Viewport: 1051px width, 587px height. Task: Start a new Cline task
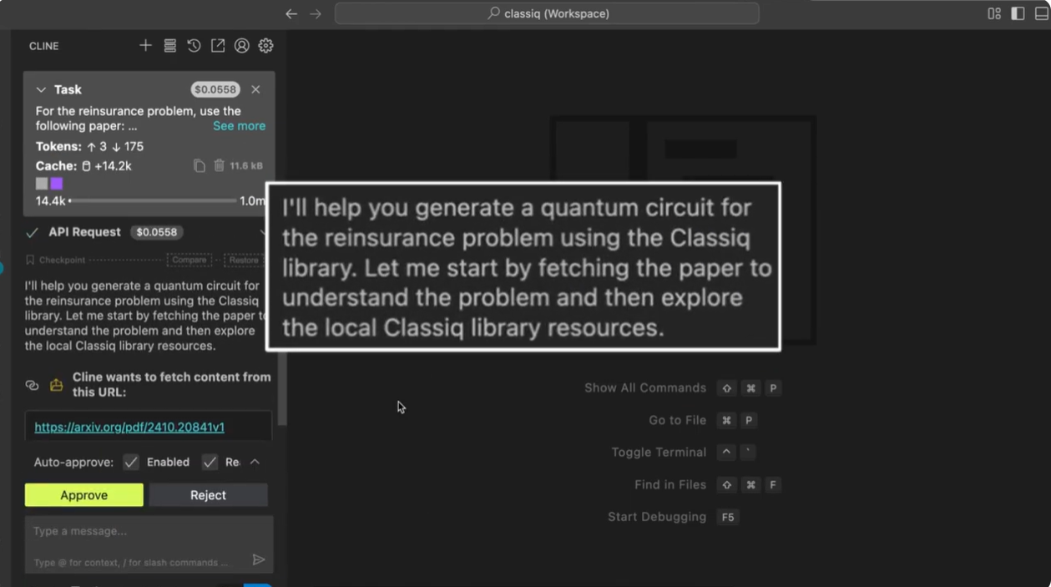145,45
